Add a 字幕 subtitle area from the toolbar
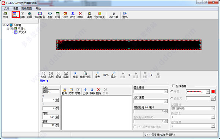 [22, 15]
